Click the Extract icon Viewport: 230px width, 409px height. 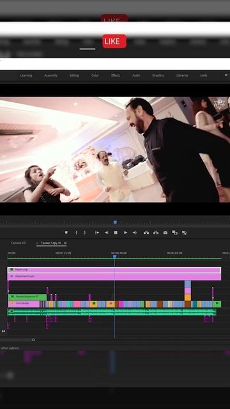[x=156, y=233]
